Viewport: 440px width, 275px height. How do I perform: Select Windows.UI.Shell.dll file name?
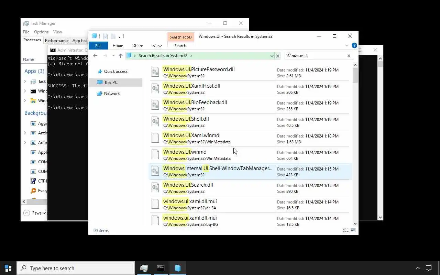[186, 119]
